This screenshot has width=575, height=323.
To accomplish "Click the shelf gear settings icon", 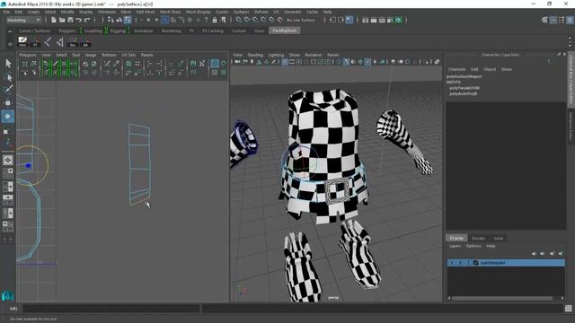I will point(10,44).
